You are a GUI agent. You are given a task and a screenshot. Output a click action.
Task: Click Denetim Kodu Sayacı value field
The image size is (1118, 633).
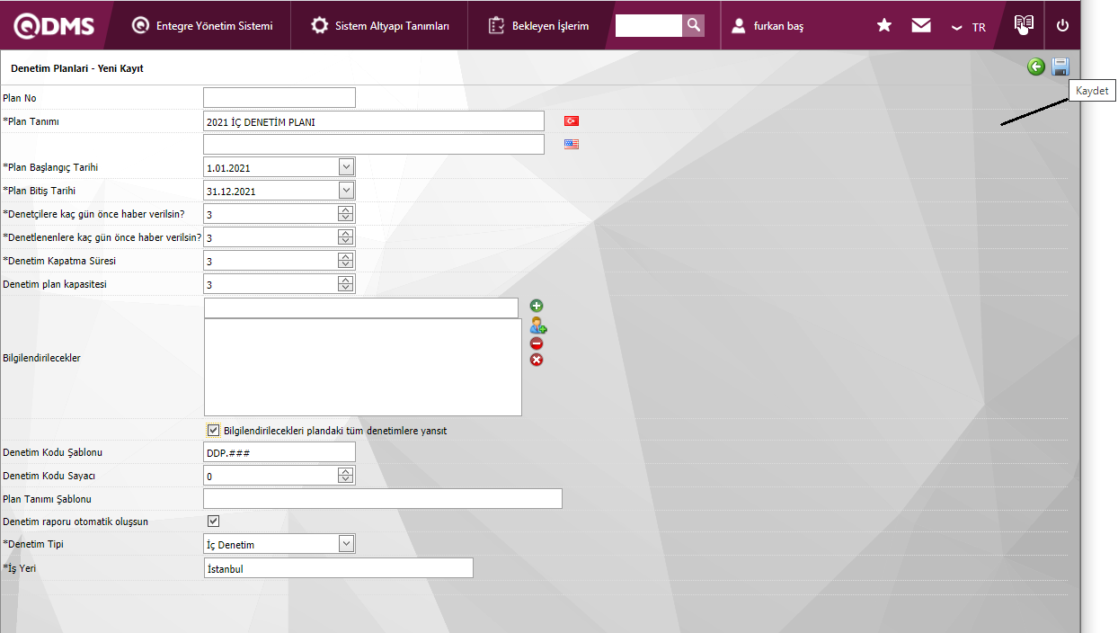tap(271, 476)
